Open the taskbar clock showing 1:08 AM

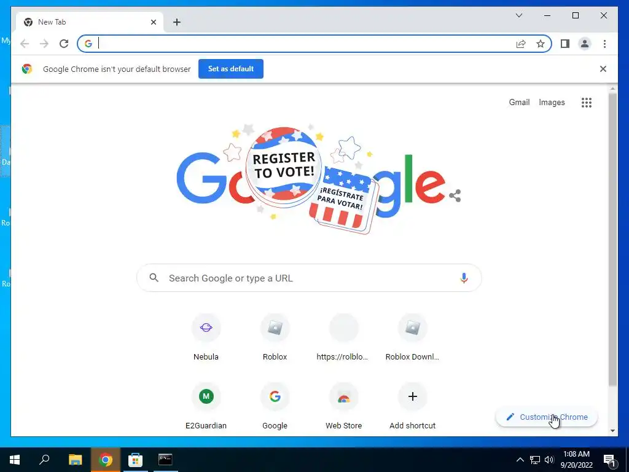[576, 460]
